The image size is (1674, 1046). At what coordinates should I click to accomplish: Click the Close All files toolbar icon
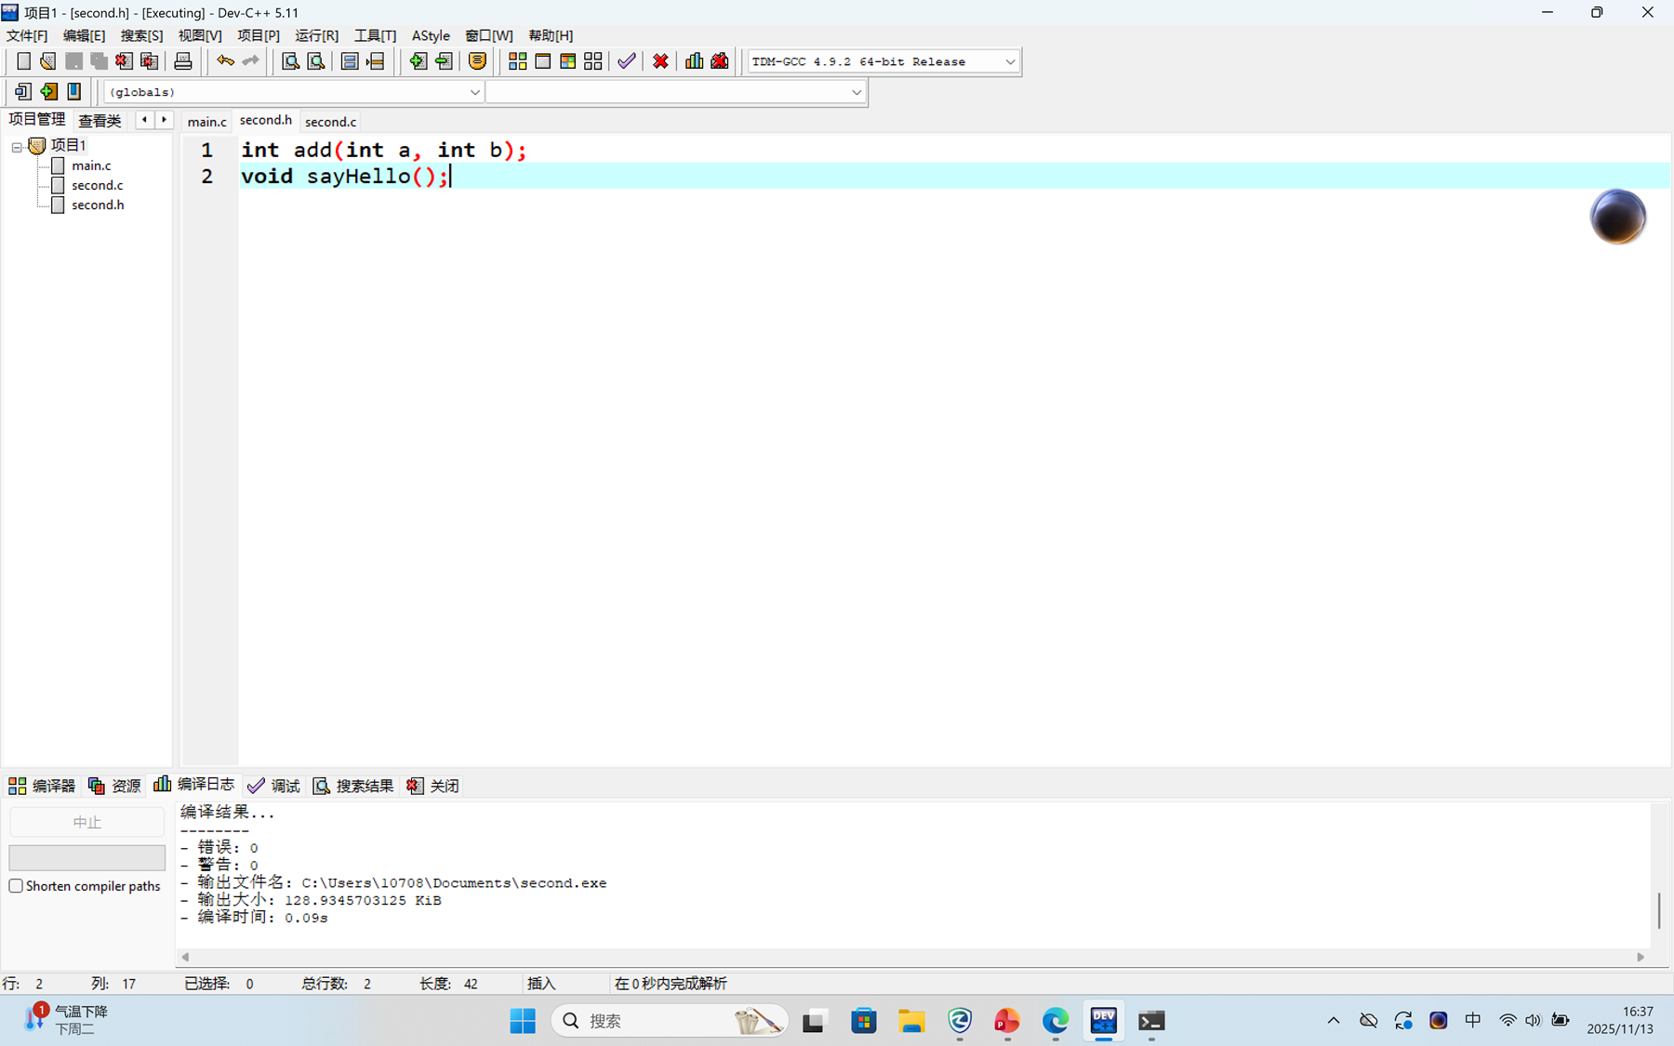pyautogui.click(x=149, y=61)
